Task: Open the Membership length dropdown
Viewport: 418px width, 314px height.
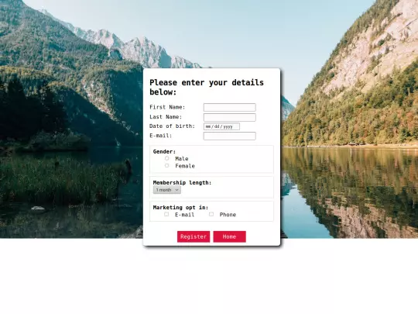Action: tap(167, 190)
